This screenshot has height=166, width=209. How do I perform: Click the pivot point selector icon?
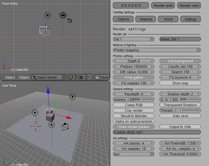[81, 77]
